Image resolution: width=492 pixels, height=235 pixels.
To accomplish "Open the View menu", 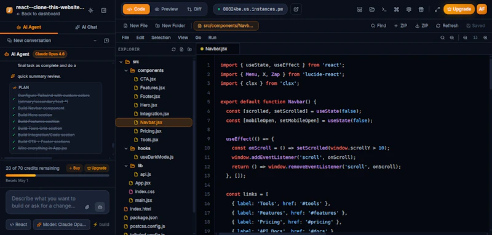I will point(183,38).
